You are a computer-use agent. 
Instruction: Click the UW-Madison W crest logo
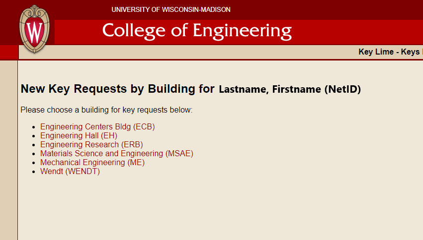point(34,29)
